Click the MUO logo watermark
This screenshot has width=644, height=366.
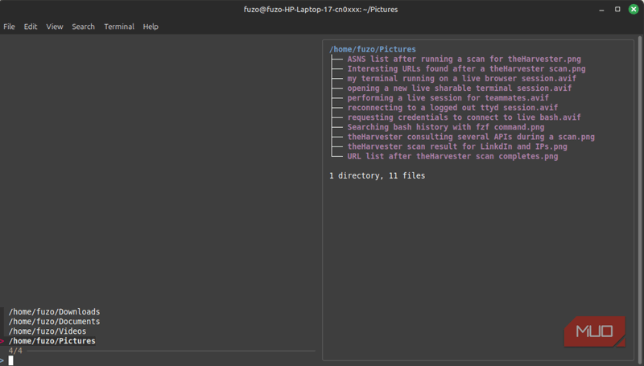(x=594, y=331)
